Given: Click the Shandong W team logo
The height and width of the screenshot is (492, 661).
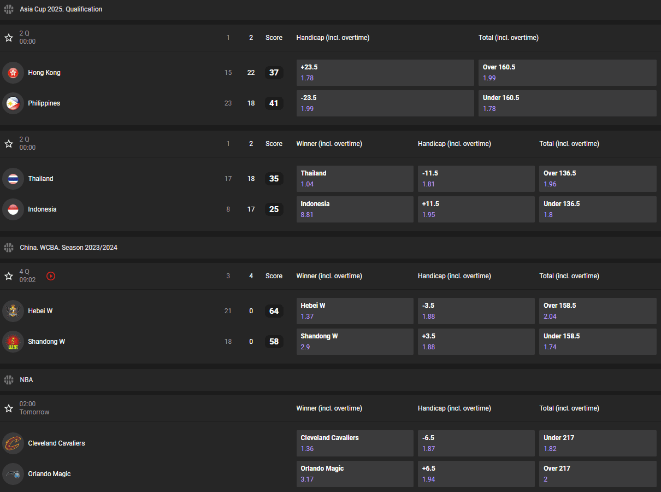Looking at the screenshot, I should pyautogui.click(x=13, y=342).
